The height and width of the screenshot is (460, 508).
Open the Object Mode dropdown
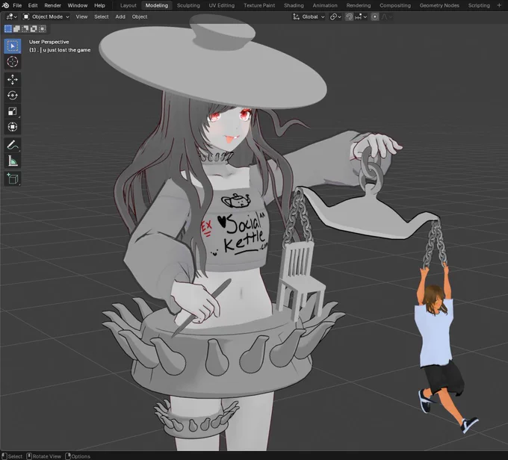46,17
